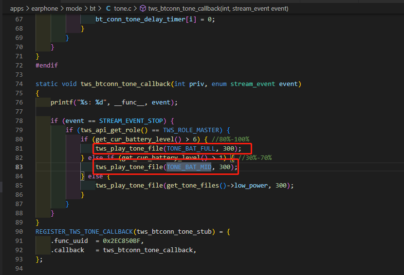Click 'tws_api_get_role' function call
404x275 pixels.
[110, 130]
